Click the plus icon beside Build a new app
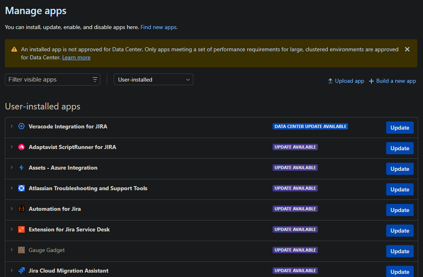Image resolution: width=423 pixels, height=277 pixels. click(x=371, y=81)
